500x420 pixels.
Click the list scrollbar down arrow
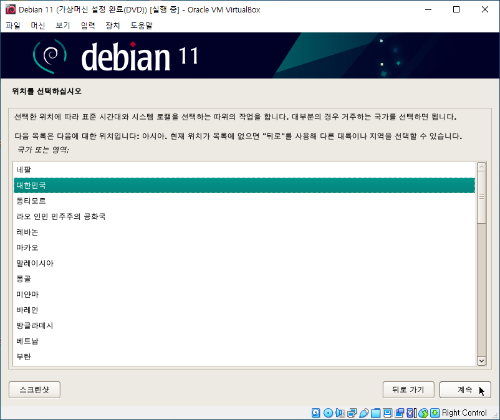click(x=481, y=361)
